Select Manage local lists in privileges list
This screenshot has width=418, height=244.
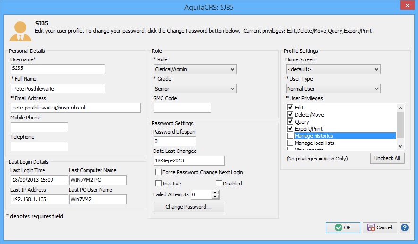(314, 143)
